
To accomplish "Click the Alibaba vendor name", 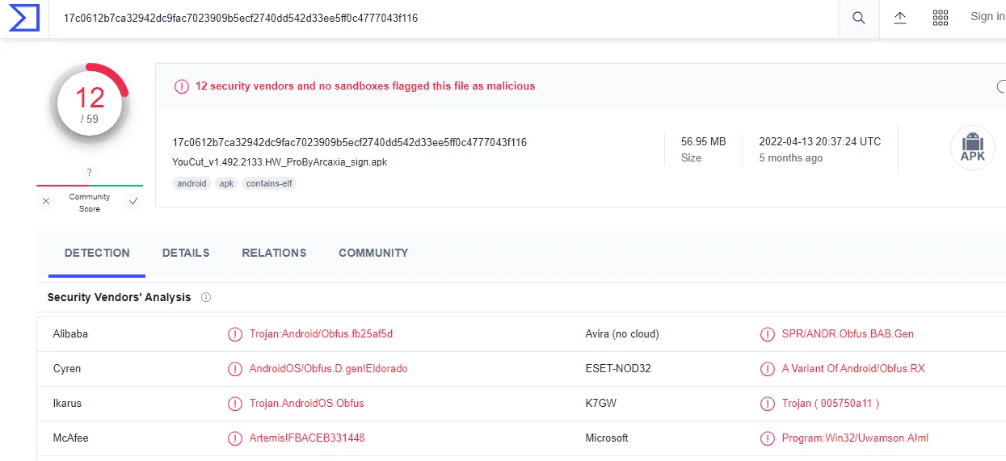I will 70,333.
